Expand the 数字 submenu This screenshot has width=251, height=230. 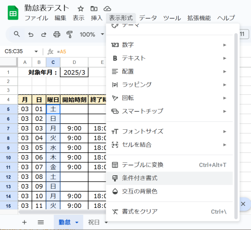point(169,45)
